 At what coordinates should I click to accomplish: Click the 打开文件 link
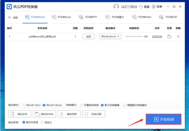(157, 37)
